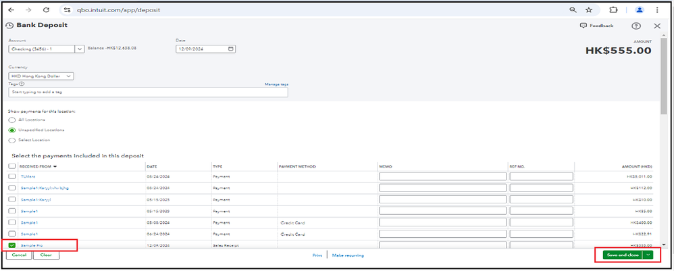Check the Sample1:Karyyl payment for HK$10.00

pyautogui.click(x=12, y=199)
